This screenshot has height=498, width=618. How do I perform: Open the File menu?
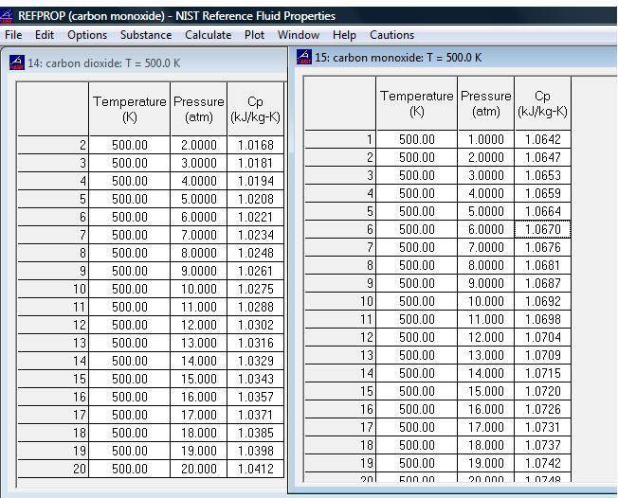click(x=13, y=35)
